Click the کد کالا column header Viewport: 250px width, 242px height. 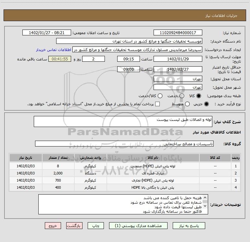215,158
